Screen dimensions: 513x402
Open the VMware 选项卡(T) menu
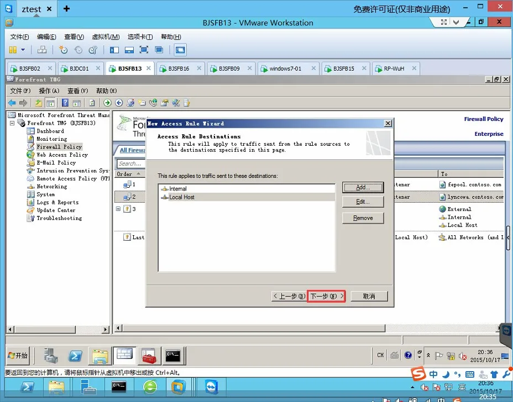point(140,36)
